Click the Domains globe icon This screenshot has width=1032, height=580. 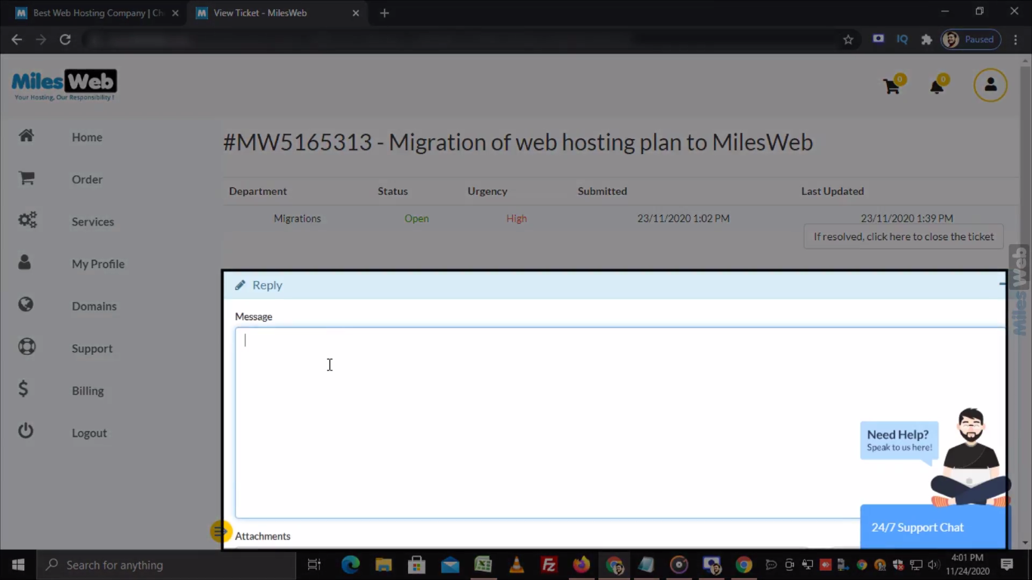pos(26,304)
